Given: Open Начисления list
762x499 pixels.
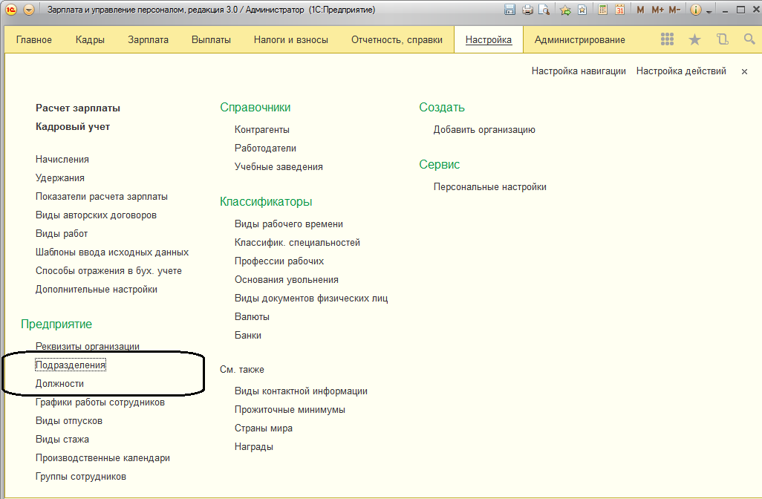Looking at the screenshot, I should pos(62,160).
